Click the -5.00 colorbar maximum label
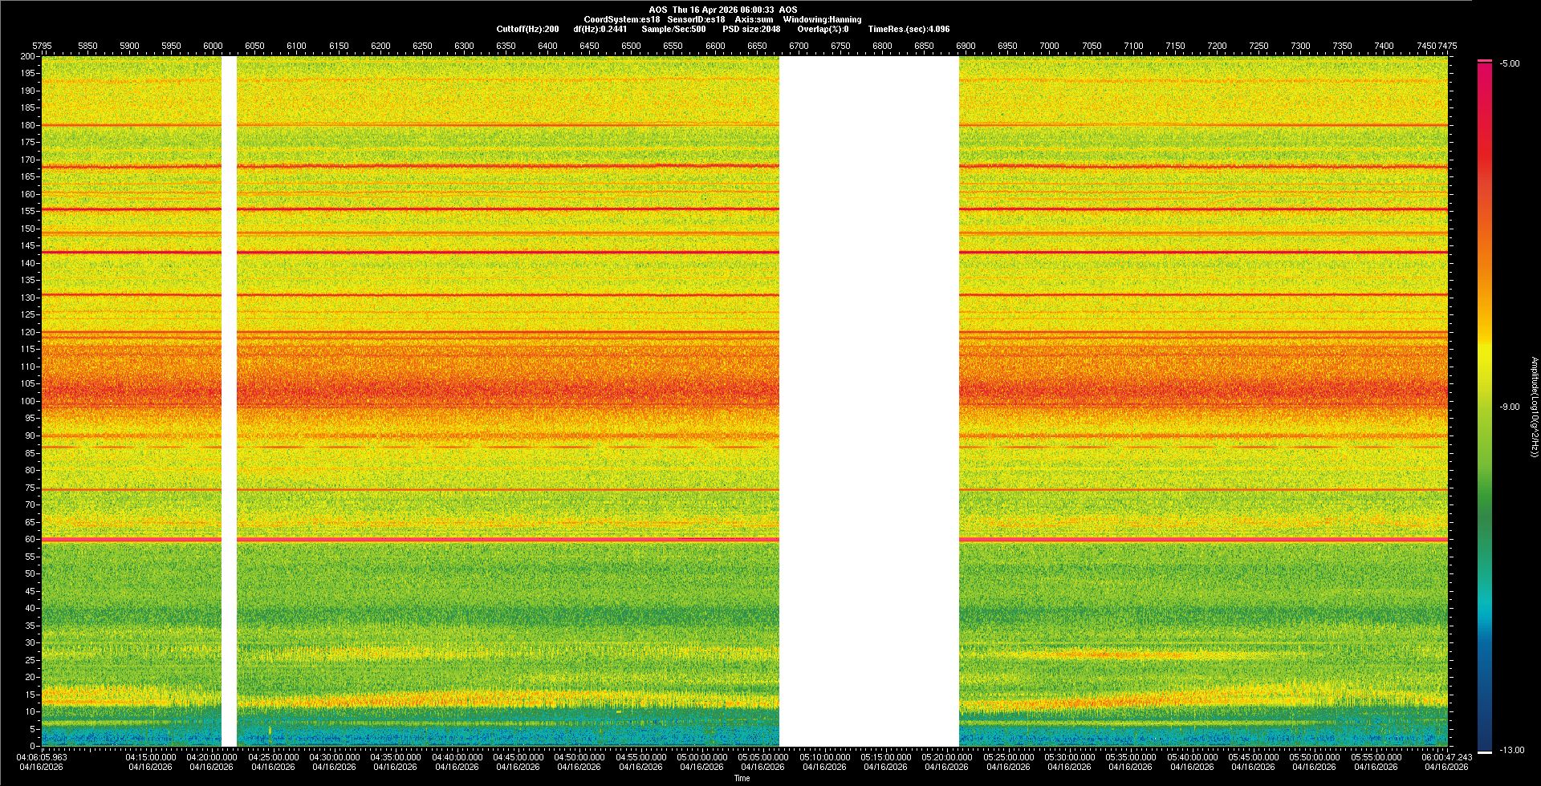The width and height of the screenshot is (1541, 786). [1509, 64]
